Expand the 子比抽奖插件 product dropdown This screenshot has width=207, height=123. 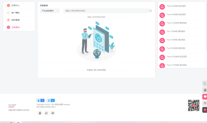coord(50,11)
